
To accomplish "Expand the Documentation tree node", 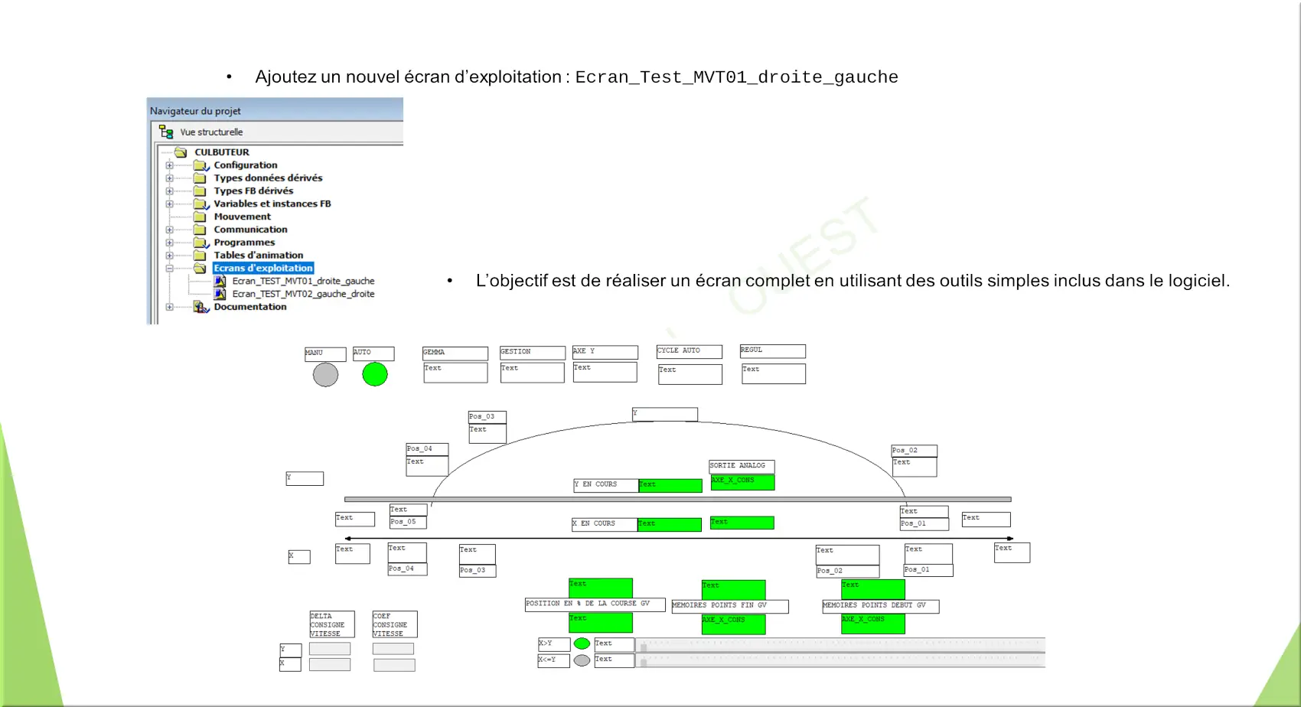I will point(169,307).
